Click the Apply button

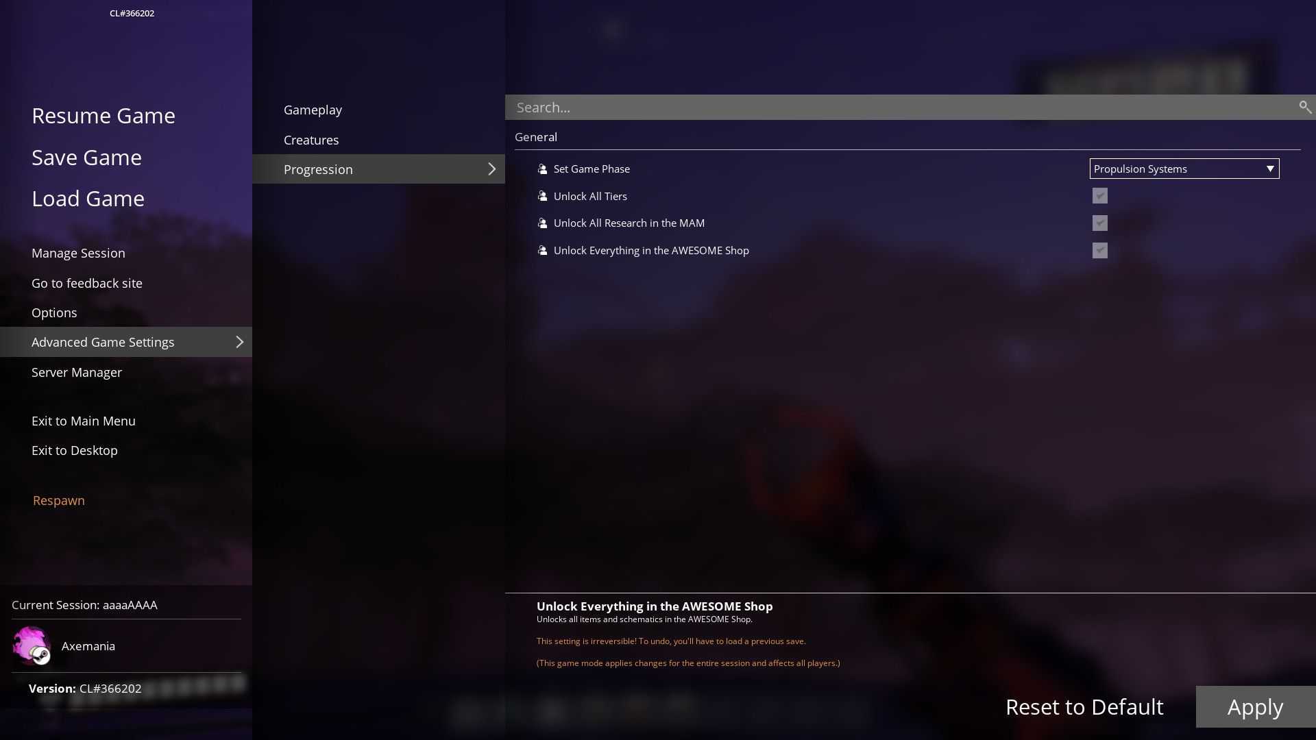point(1256,706)
